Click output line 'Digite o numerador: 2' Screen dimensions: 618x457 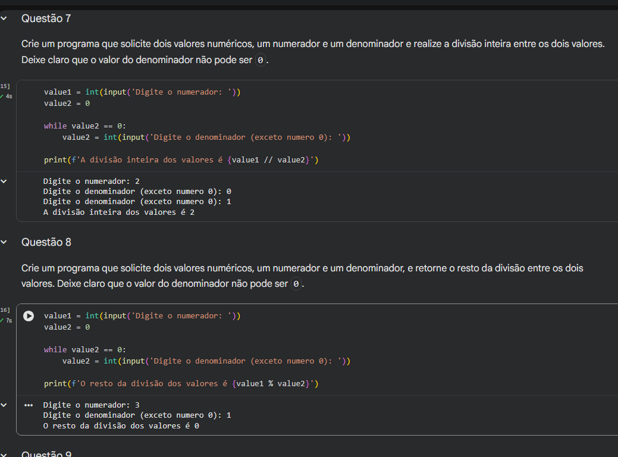pos(91,181)
